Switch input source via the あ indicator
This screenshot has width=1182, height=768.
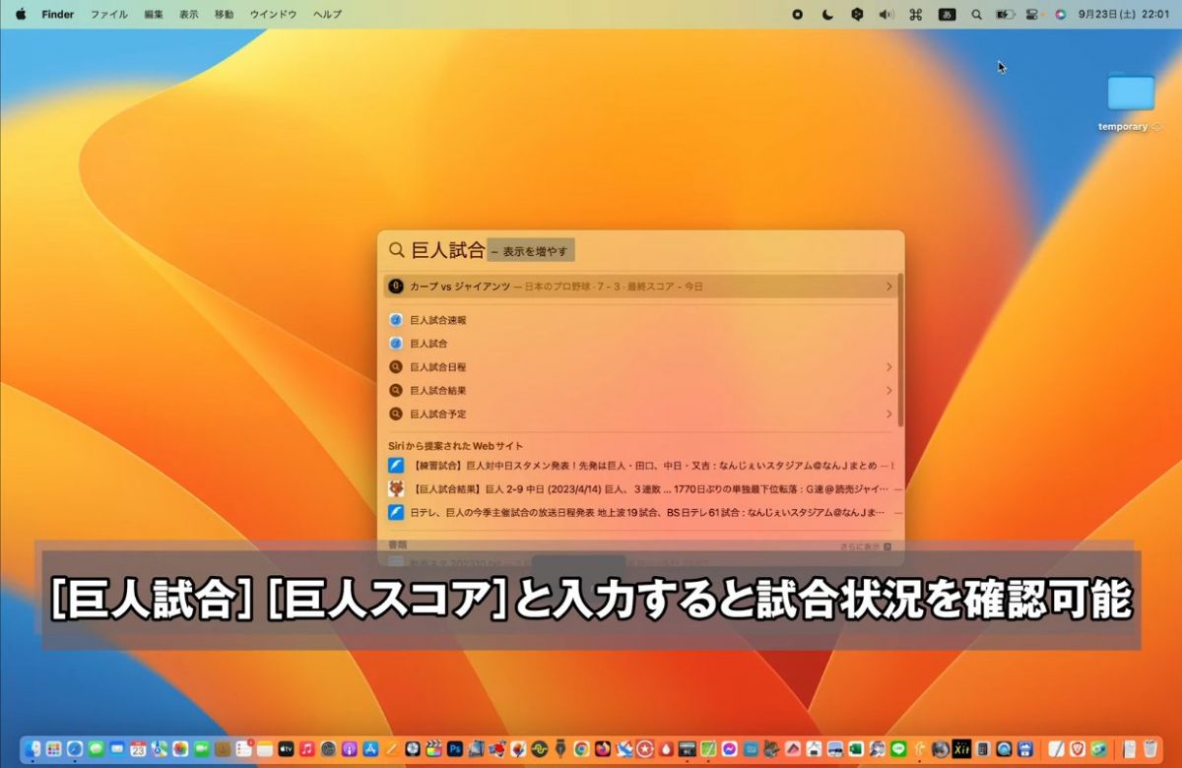click(947, 15)
